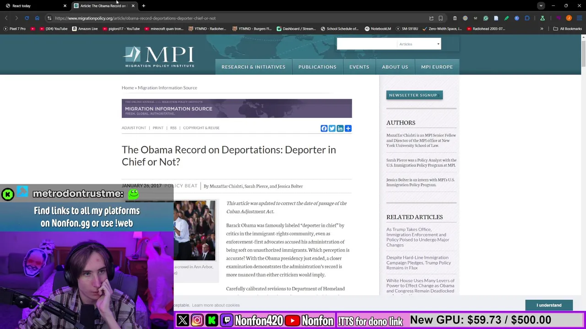Share article on Facebook
This screenshot has width=586, height=329.
point(324,128)
